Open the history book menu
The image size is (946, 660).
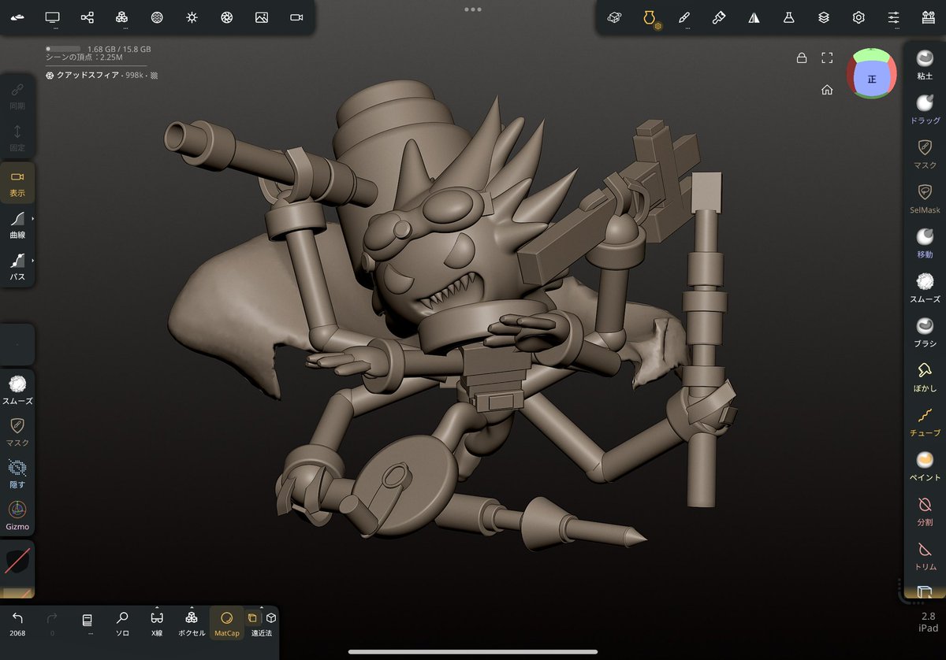point(88,622)
